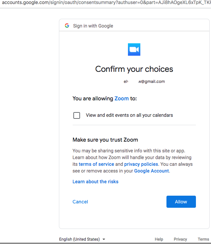Image resolution: width=211 pixels, height=244 pixels.
Task: Click the Zoom camera app icon
Action: click(134, 50)
